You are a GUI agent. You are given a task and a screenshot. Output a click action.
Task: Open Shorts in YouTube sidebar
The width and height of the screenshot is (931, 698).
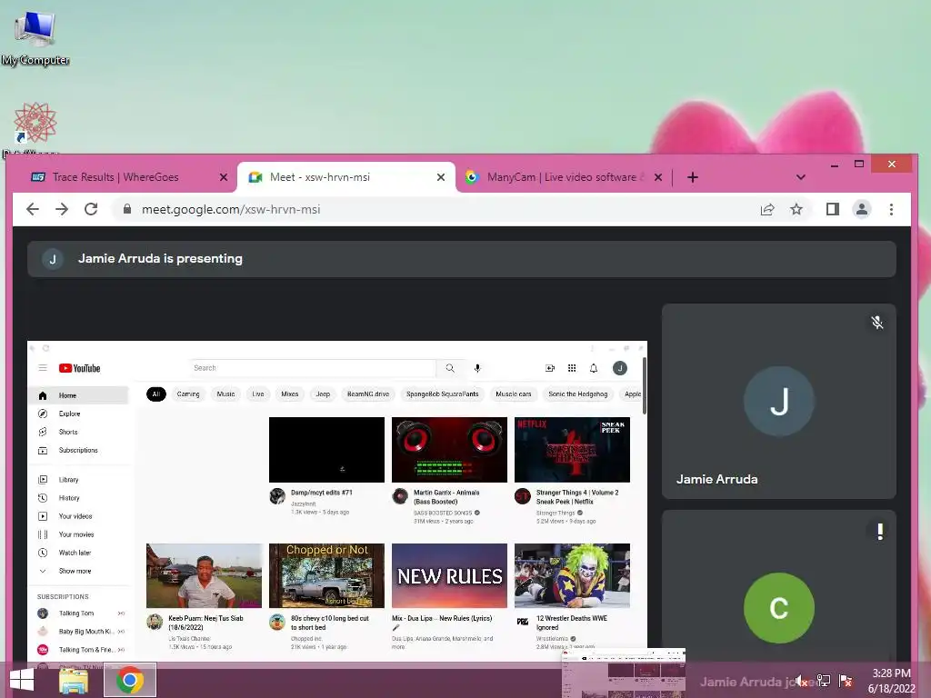click(78, 432)
